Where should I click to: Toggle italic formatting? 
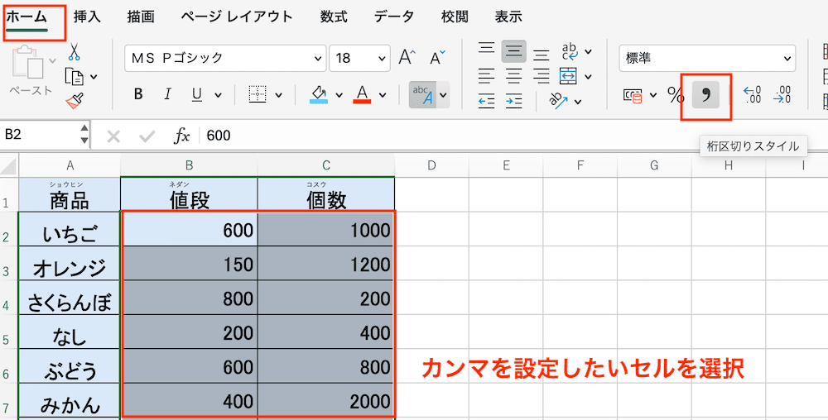click(x=167, y=94)
